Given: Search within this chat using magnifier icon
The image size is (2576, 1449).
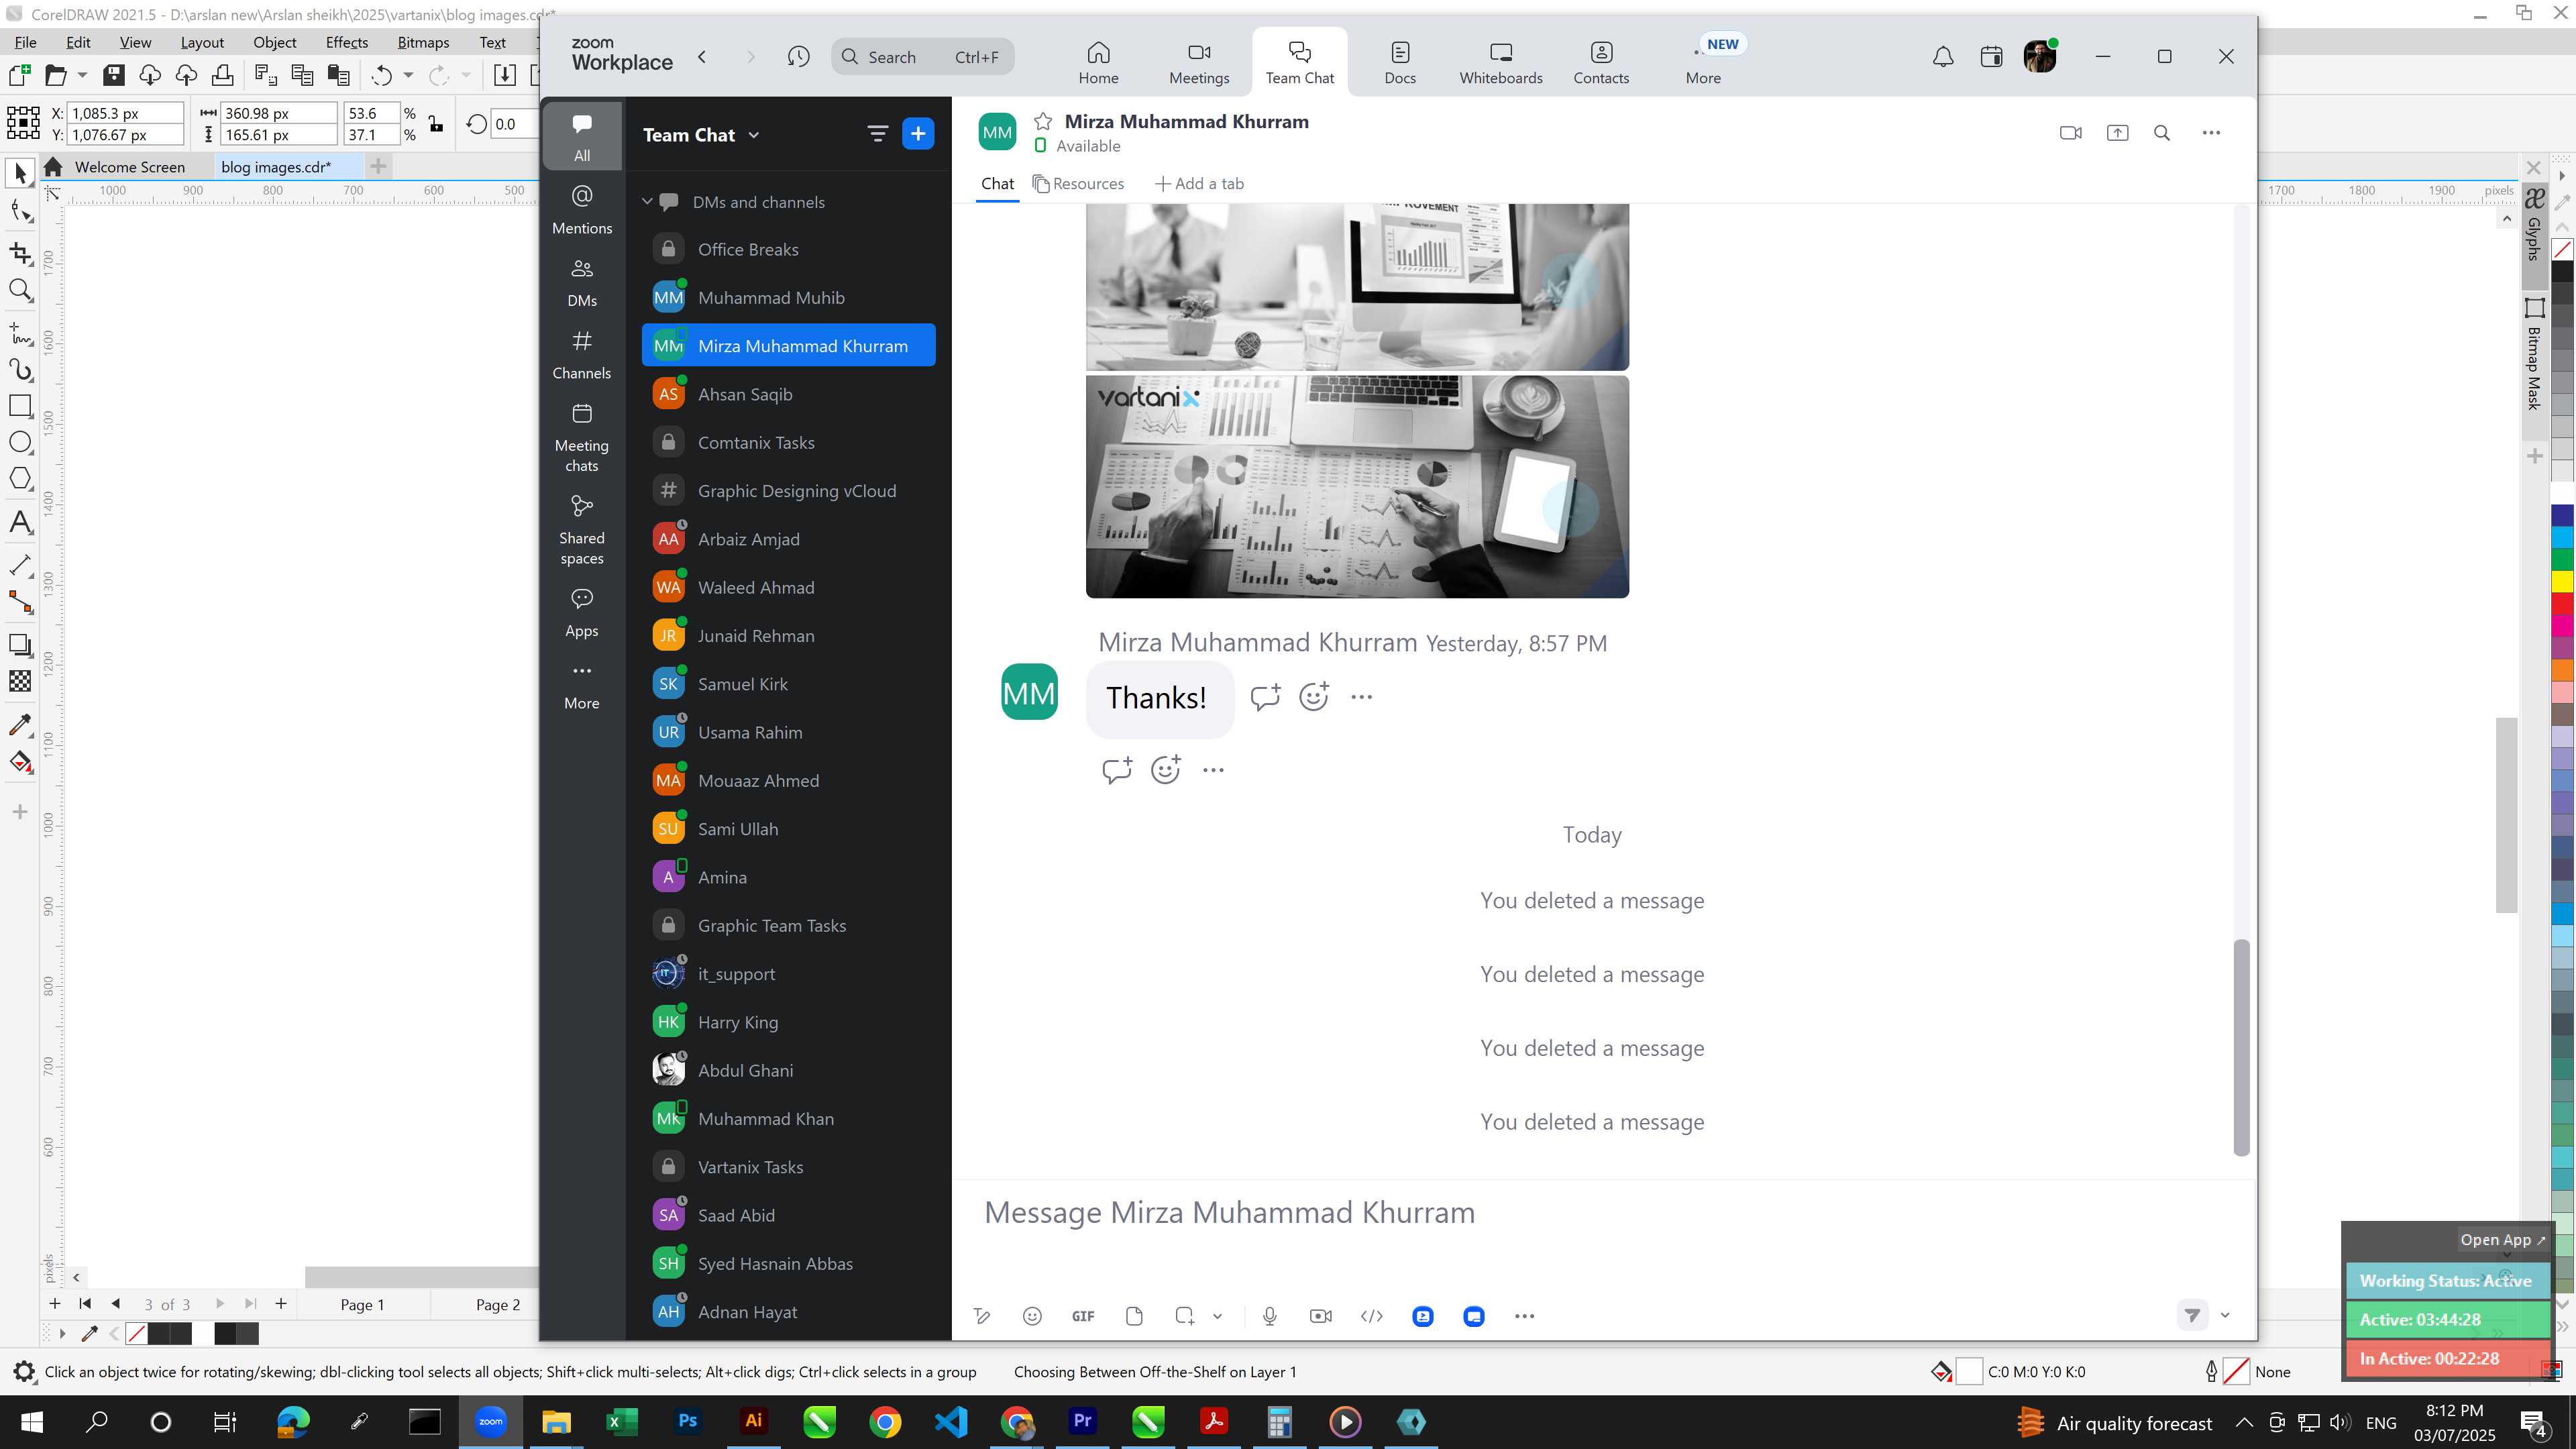Looking at the screenshot, I should pyautogui.click(x=2162, y=133).
